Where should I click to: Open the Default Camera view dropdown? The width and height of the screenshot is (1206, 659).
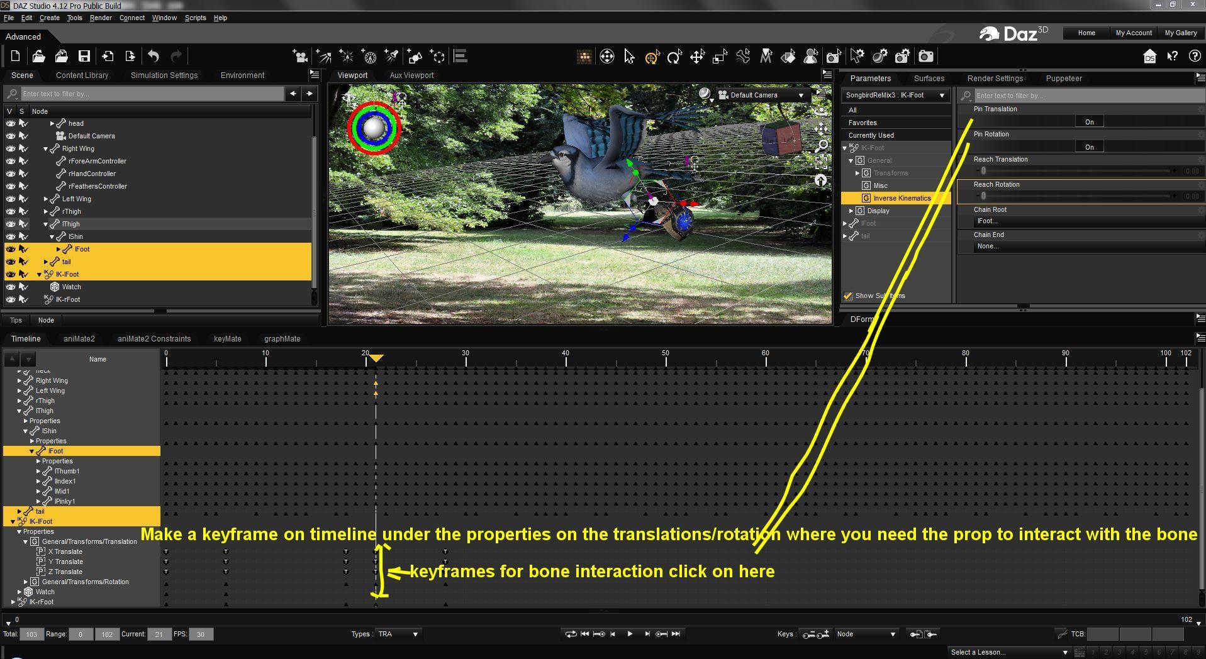pyautogui.click(x=762, y=95)
